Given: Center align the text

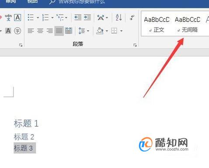Looking at the screenshot, I should pyautogui.click(x=40, y=31).
